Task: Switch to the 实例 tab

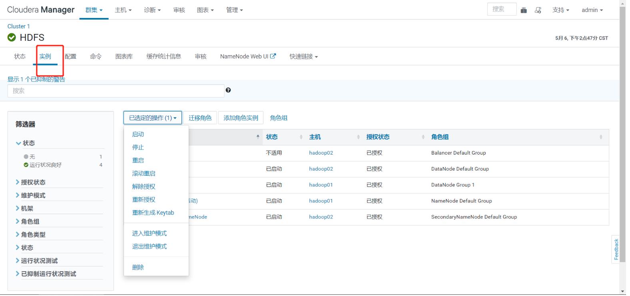Action: [45, 57]
